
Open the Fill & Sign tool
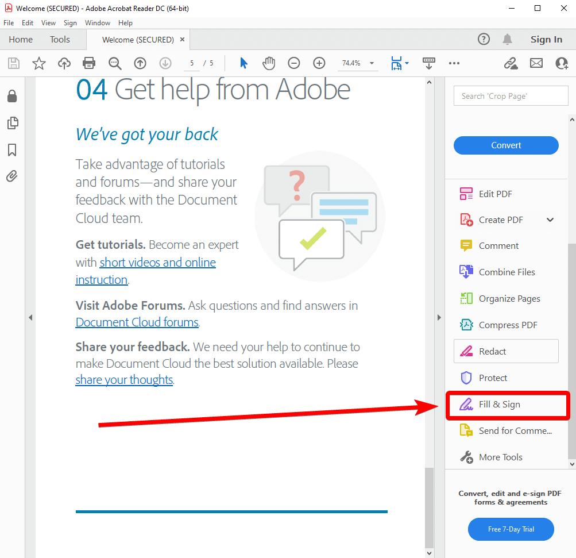(x=506, y=405)
